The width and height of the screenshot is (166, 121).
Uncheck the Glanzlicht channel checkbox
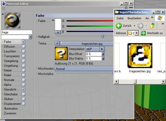tap(23, 89)
